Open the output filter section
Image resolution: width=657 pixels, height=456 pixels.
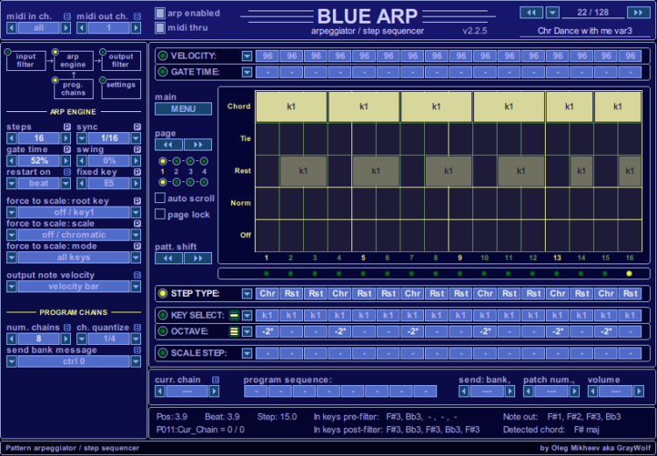point(121,60)
